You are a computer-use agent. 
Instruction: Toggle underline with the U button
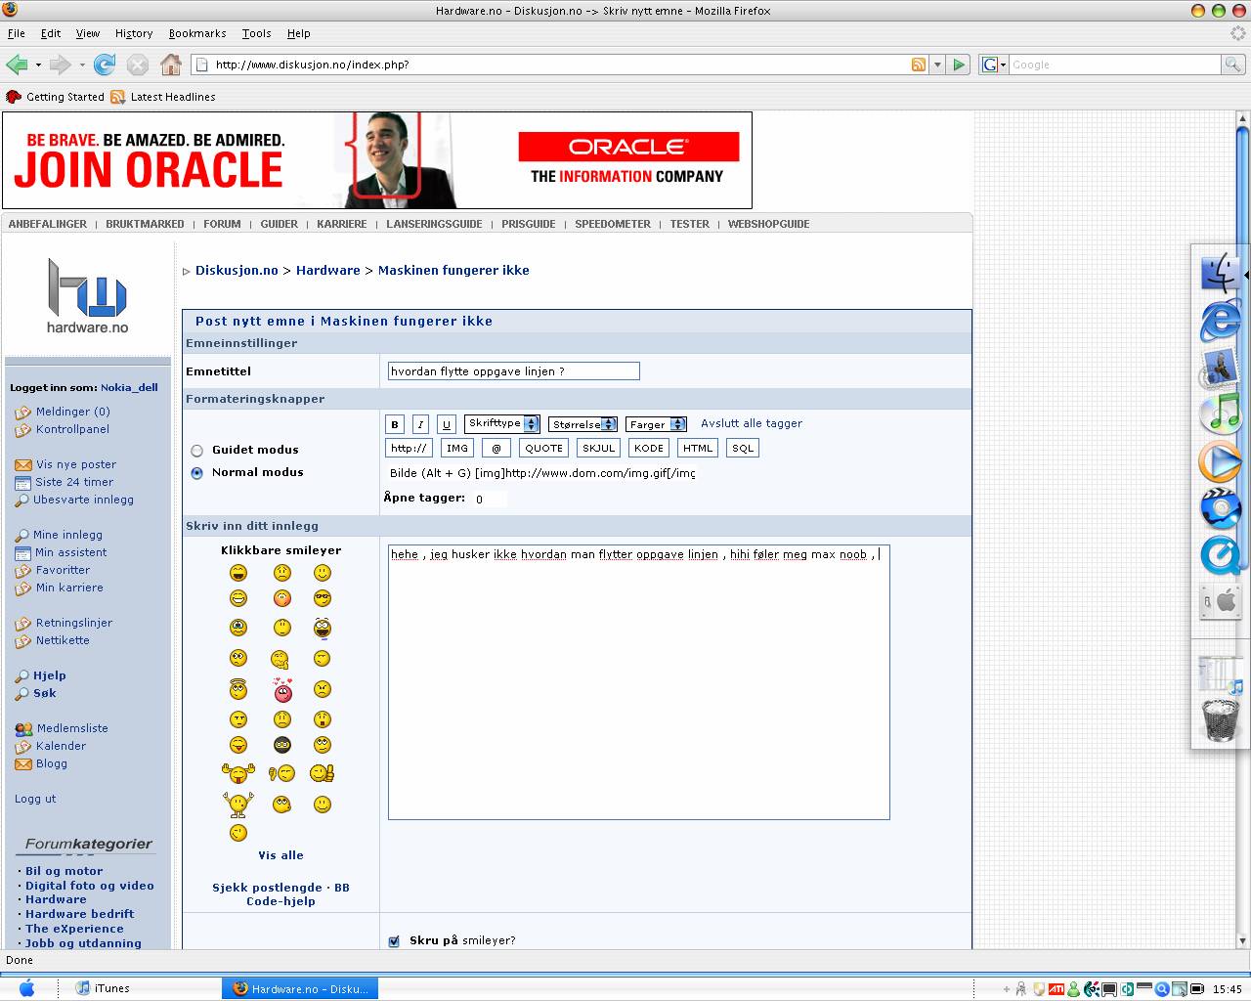pyautogui.click(x=447, y=424)
